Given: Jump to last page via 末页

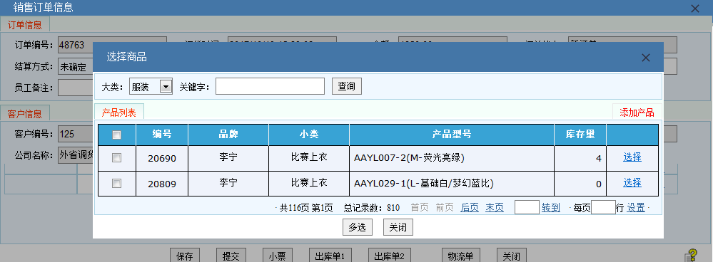Looking at the screenshot, I should click(x=495, y=208).
